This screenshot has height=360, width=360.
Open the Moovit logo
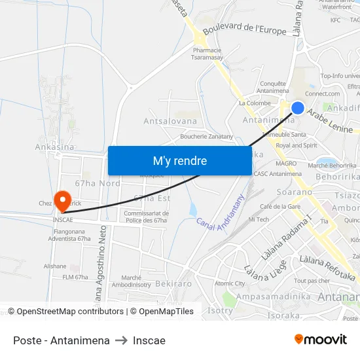pos(321,339)
